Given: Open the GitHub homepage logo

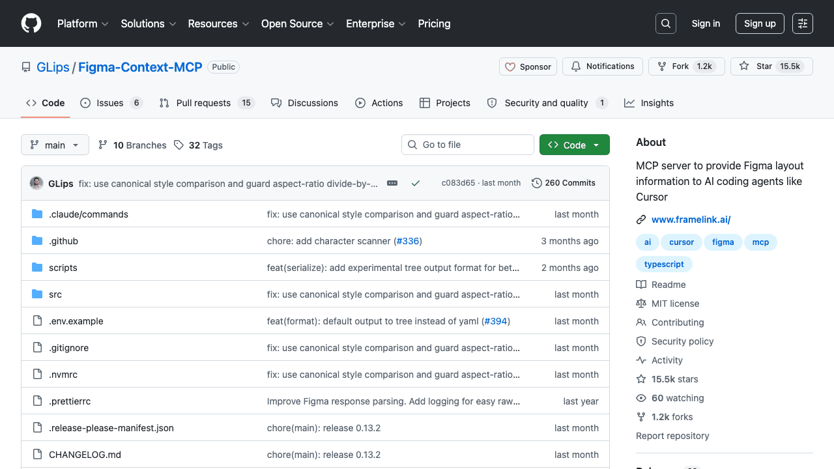Looking at the screenshot, I should (31, 23).
